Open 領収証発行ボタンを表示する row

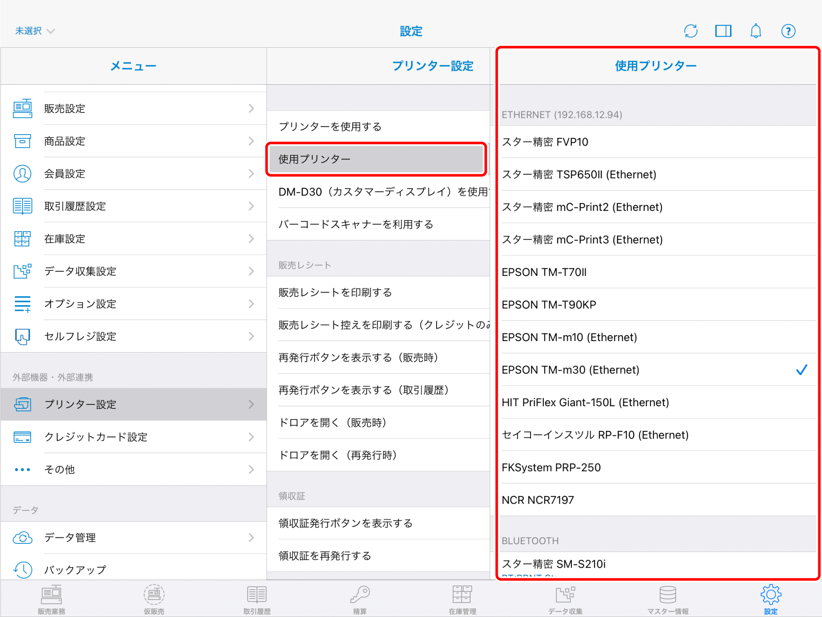pos(378,523)
